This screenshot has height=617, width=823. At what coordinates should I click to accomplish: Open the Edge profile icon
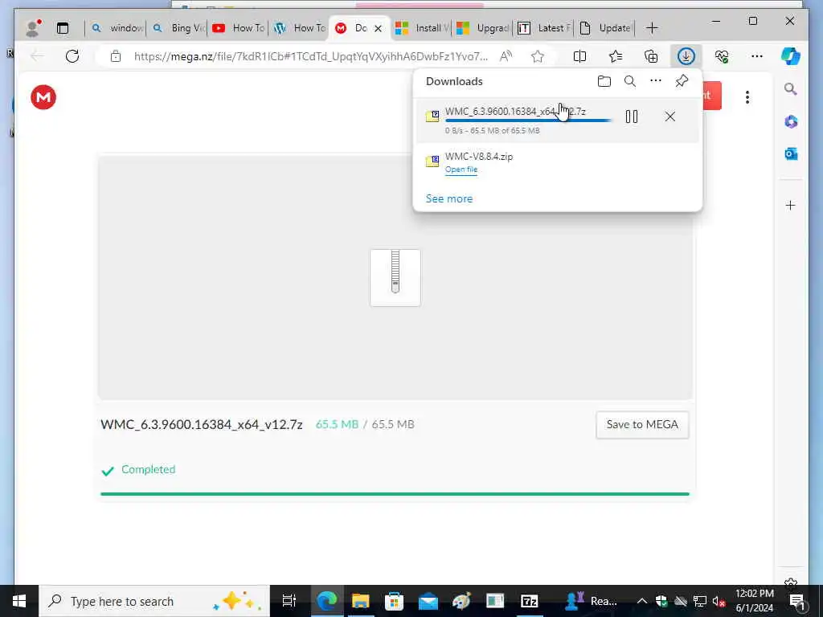coord(33,28)
